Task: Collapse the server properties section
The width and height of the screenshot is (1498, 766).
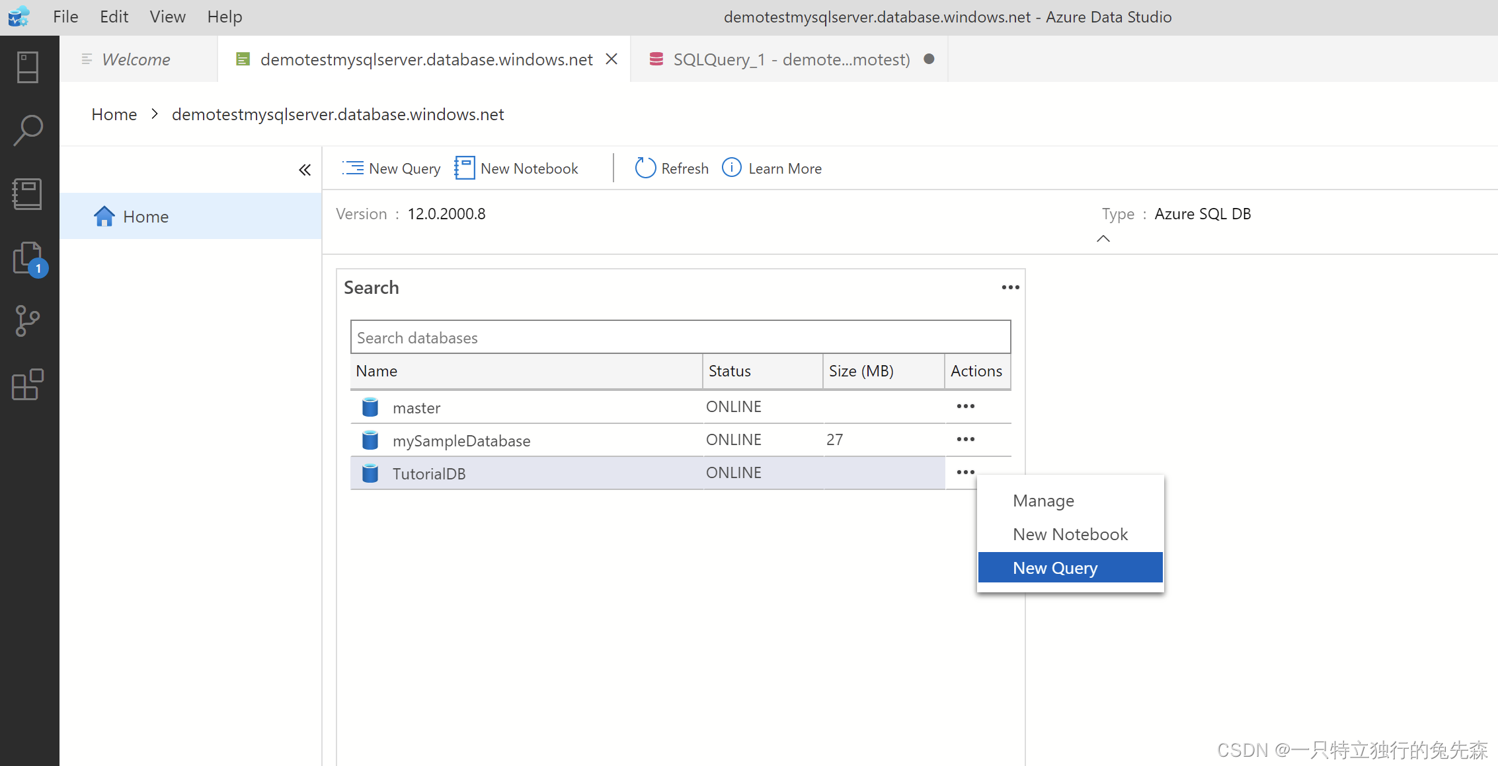Action: pyautogui.click(x=1103, y=238)
